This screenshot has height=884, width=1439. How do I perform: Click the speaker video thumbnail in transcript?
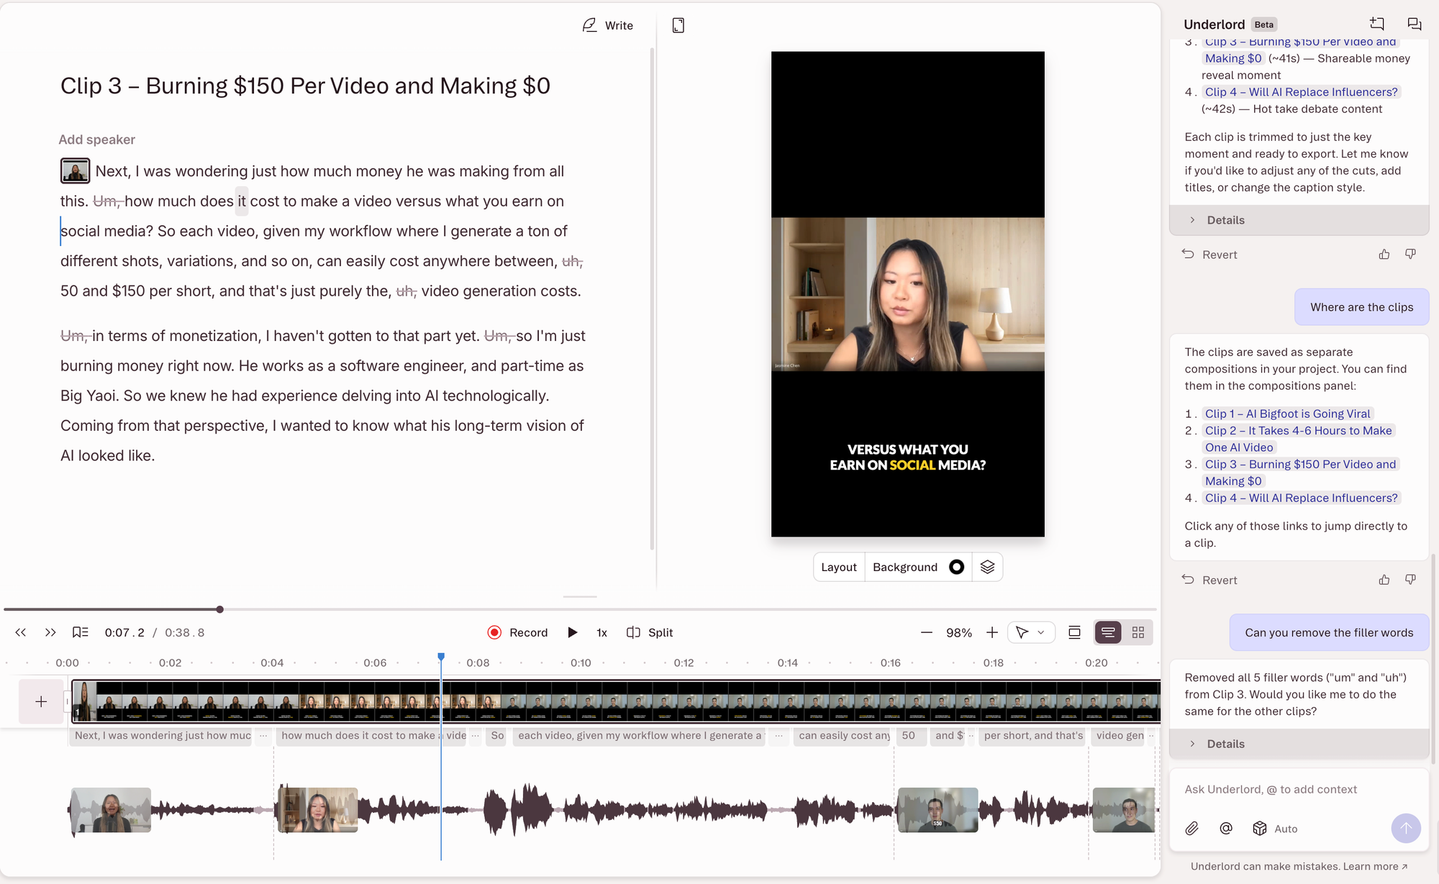tap(75, 170)
